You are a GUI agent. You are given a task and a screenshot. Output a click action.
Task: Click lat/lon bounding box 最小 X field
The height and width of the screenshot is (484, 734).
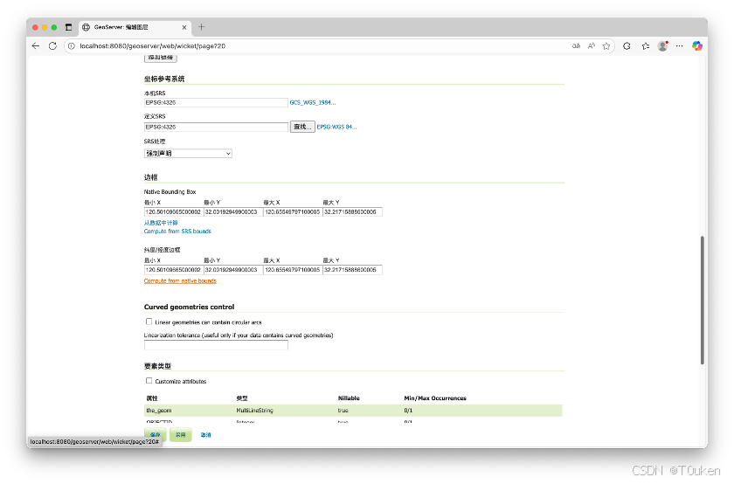point(174,270)
